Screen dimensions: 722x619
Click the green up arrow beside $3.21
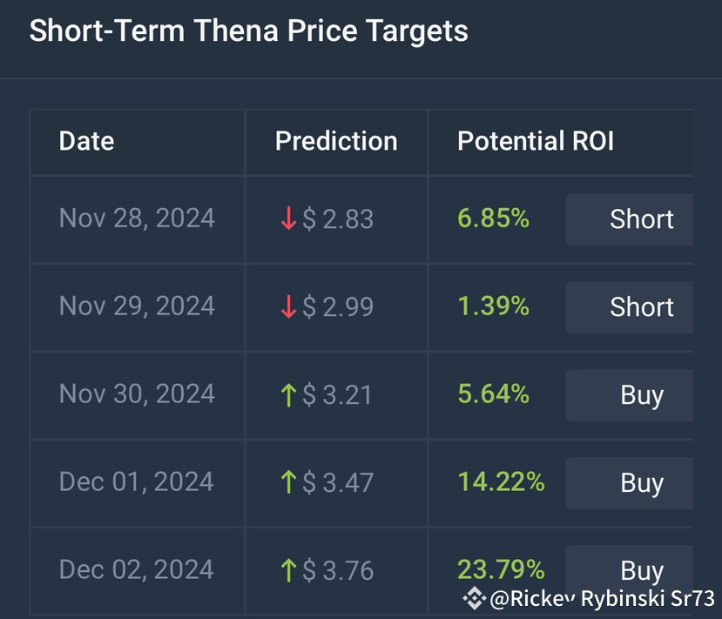pos(288,395)
